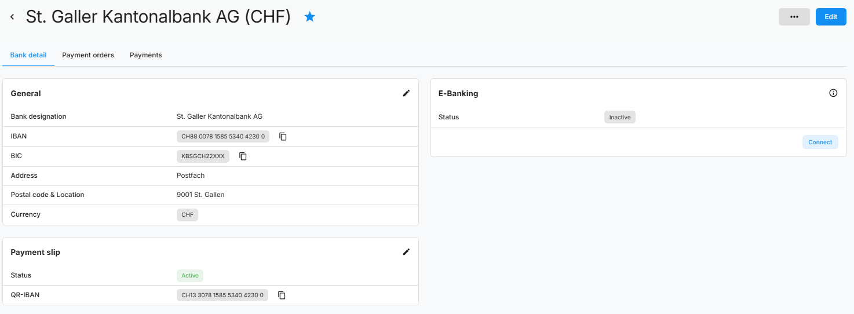Select the Bank detail tab
The image size is (854, 314).
click(x=28, y=55)
